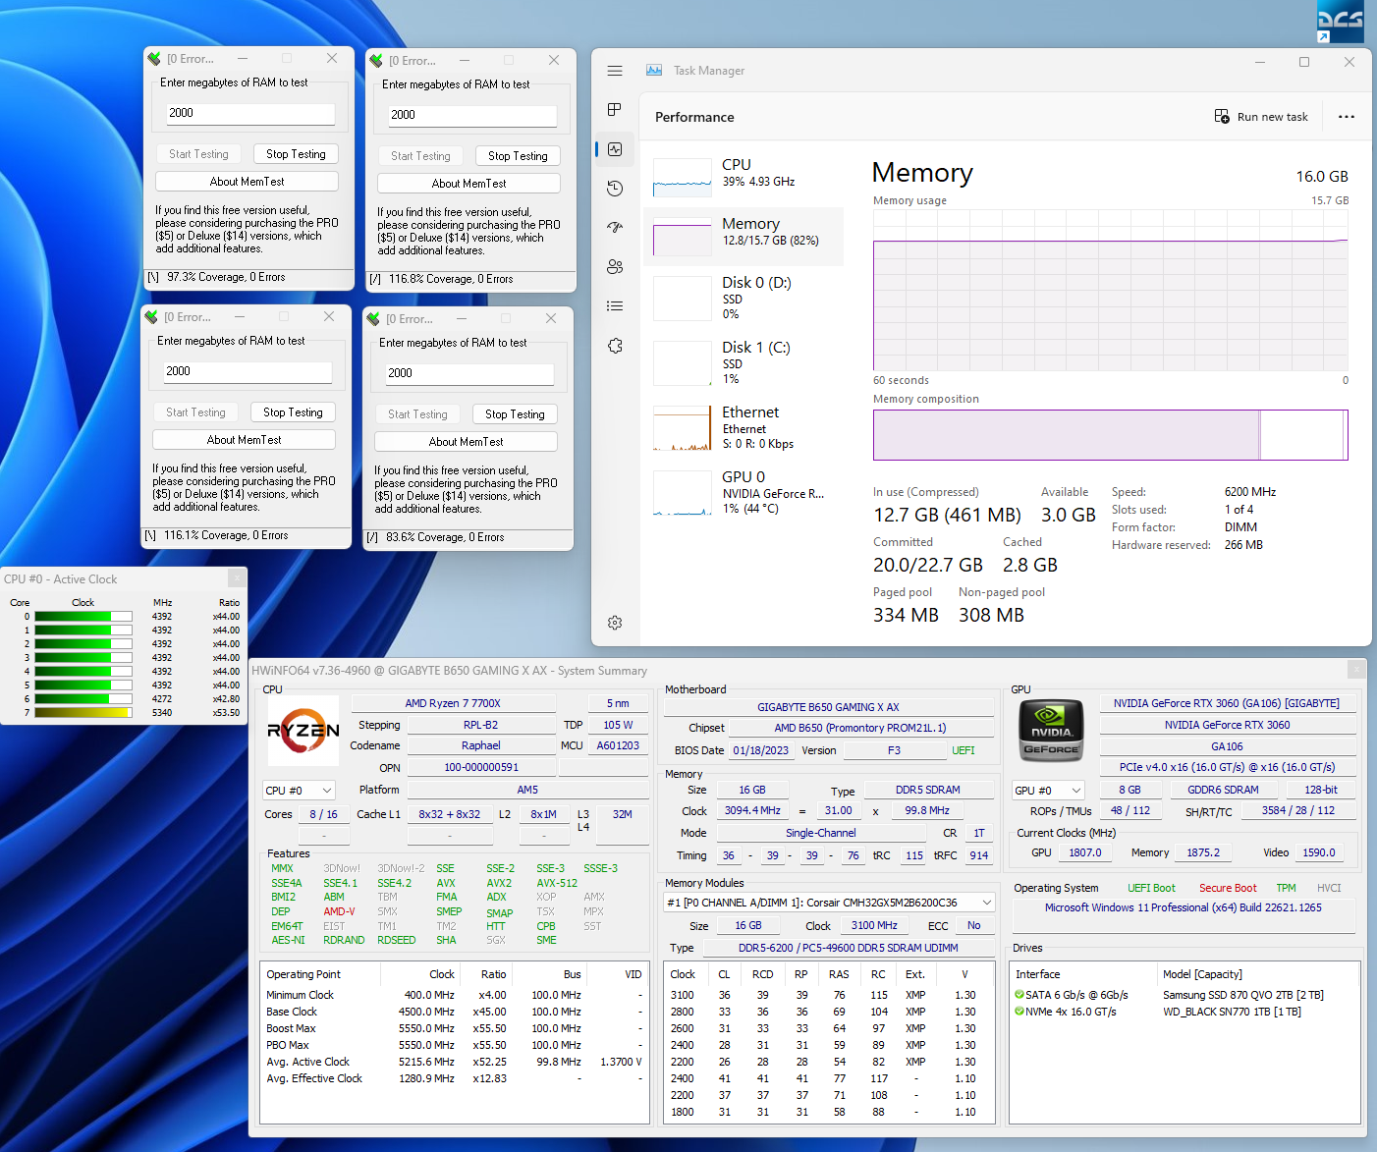This screenshot has width=1377, height=1152.
Task: Select Memory entry in performance list
Action: (744, 236)
